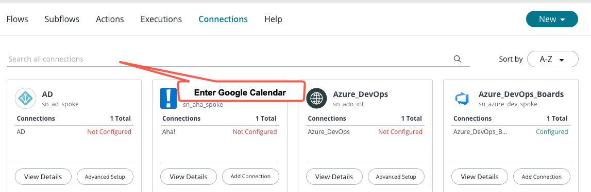Screen dimensions: 591x192
Task: Click View Details on Azure_DevOps card
Action: [x=334, y=177]
